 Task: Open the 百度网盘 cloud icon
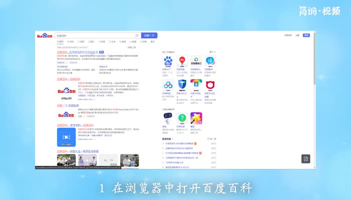pyautogui.click(x=167, y=84)
